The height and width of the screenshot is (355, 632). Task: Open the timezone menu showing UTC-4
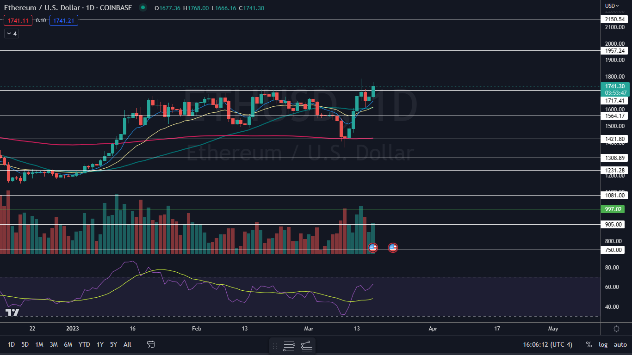tap(548, 344)
